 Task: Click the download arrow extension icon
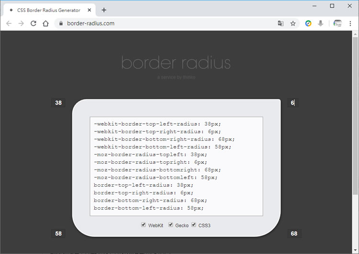pyautogui.click(x=321, y=23)
